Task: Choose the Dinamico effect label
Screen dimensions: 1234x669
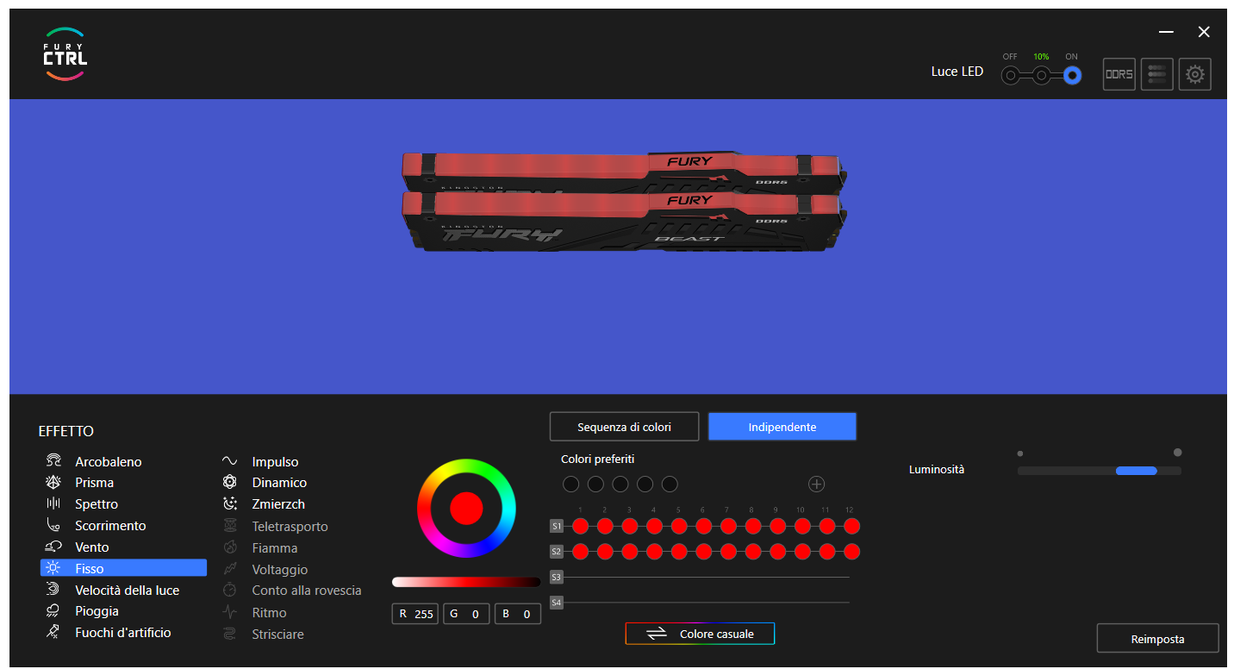Action: [x=279, y=483]
